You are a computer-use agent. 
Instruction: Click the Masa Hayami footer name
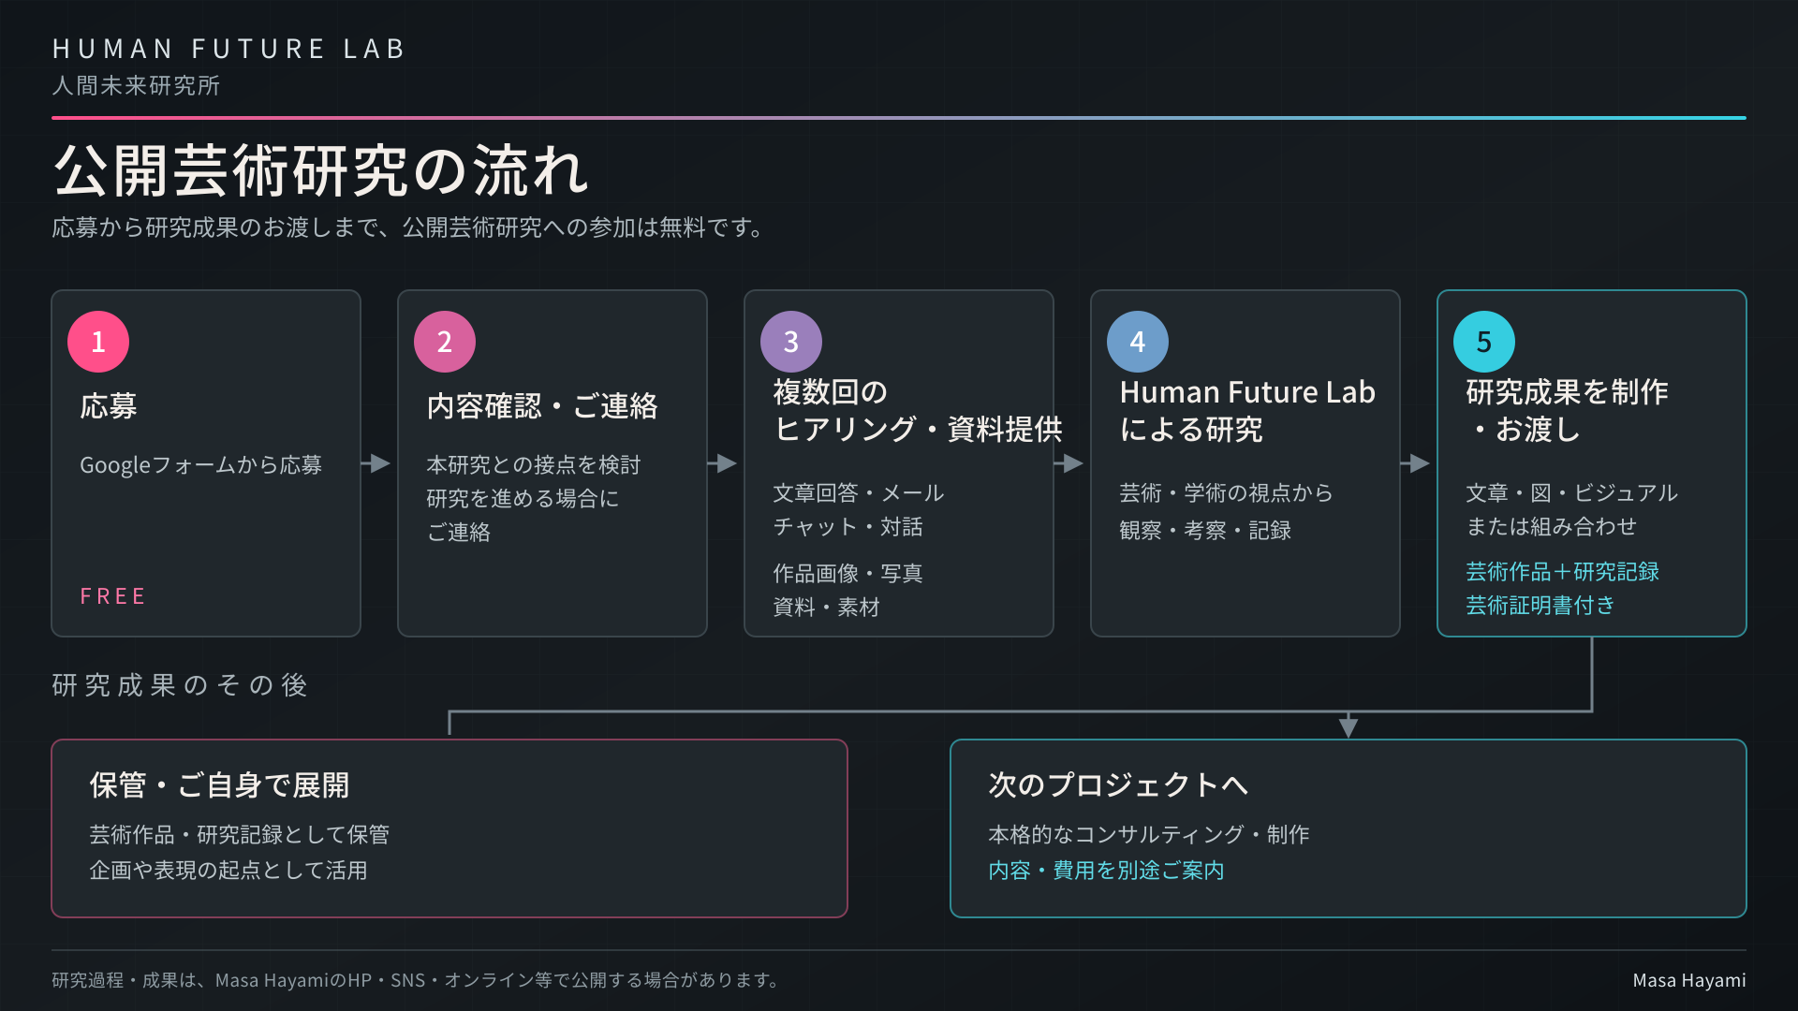click(x=1689, y=980)
